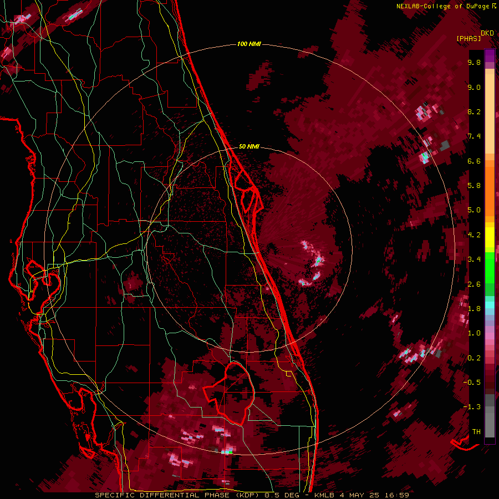This screenshot has width=499, height=499.
Task: Click the TH threshold label on the legend
Action: click(x=476, y=432)
